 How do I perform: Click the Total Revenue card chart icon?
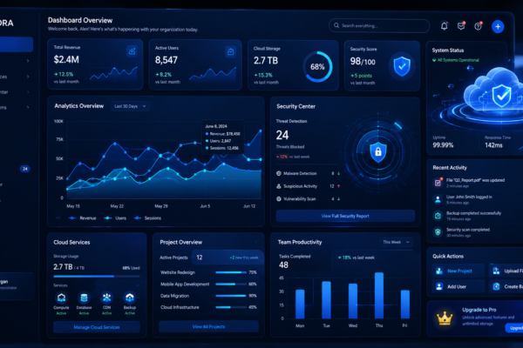click(x=132, y=51)
